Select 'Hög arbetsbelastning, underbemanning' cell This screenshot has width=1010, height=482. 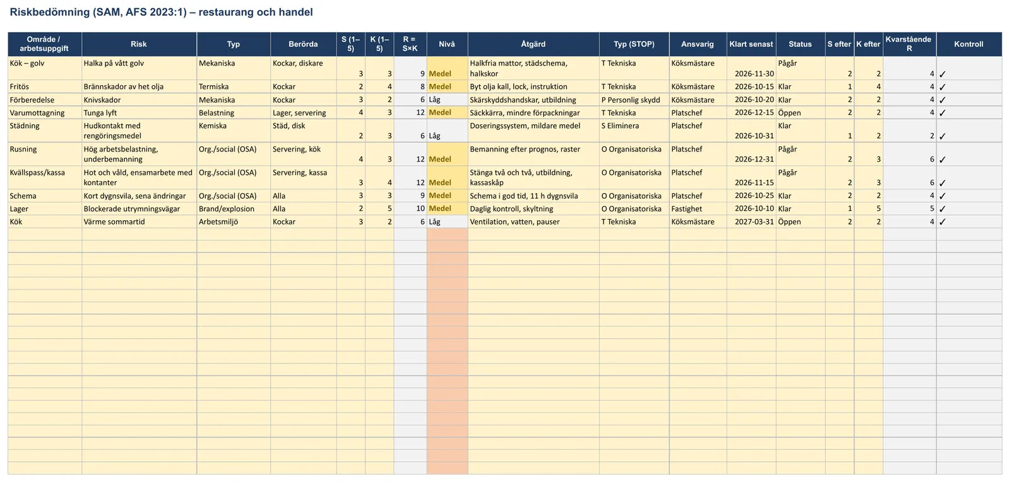point(139,154)
